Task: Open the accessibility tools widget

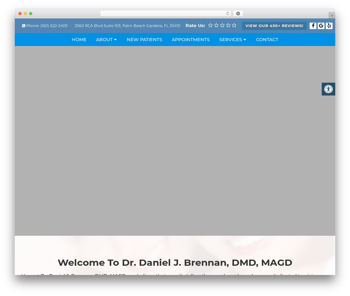Action: click(x=328, y=89)
